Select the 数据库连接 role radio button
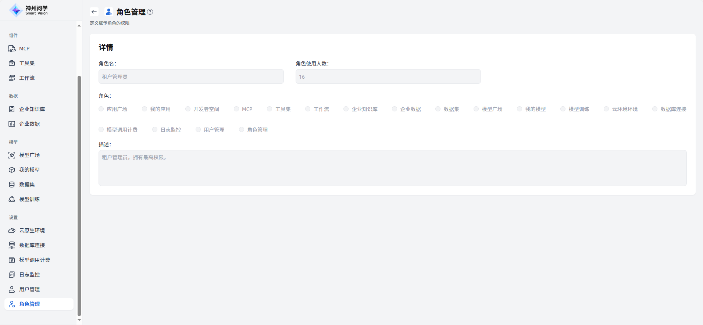Viewport: 703px width, 325px height. [x=655, y=109]
